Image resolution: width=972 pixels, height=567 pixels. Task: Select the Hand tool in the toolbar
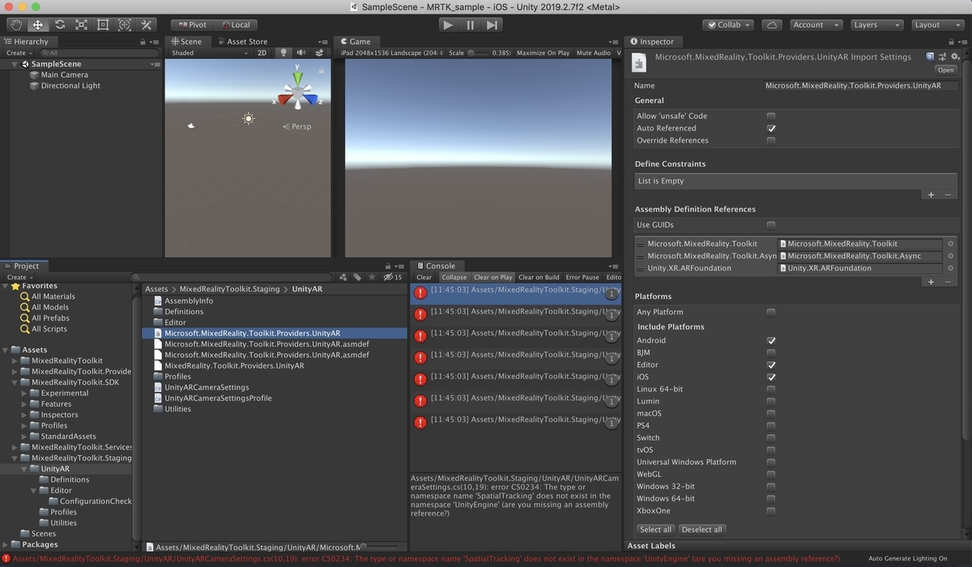[16, 25]
